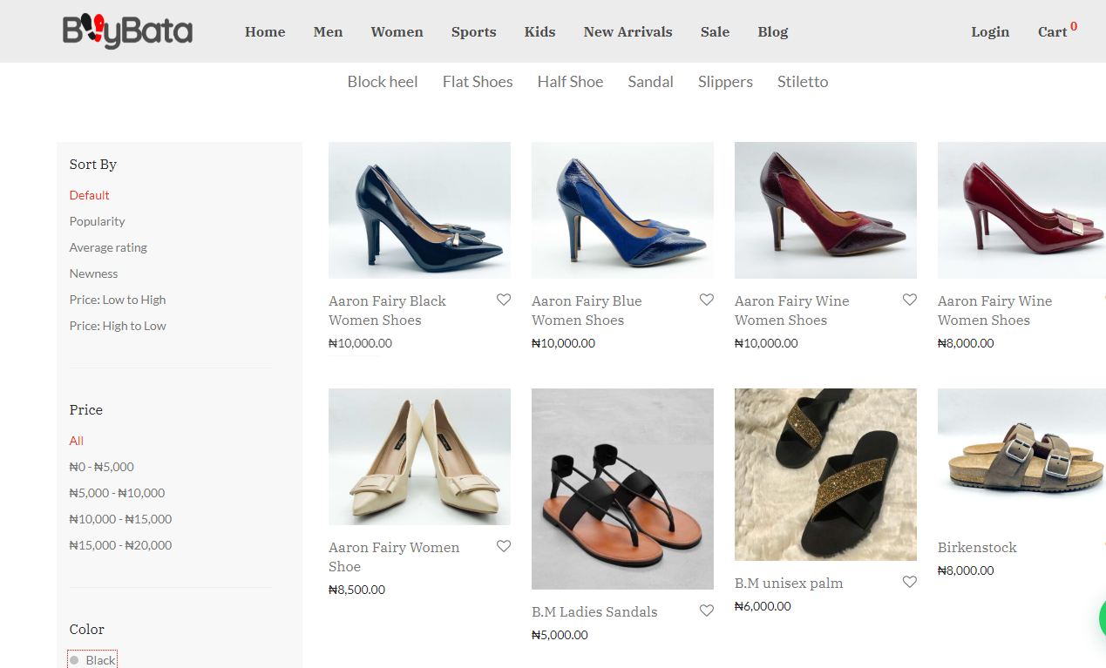Open Birkenstock product title
This screenshot has height=668, width=1106.
coord(977,547)
